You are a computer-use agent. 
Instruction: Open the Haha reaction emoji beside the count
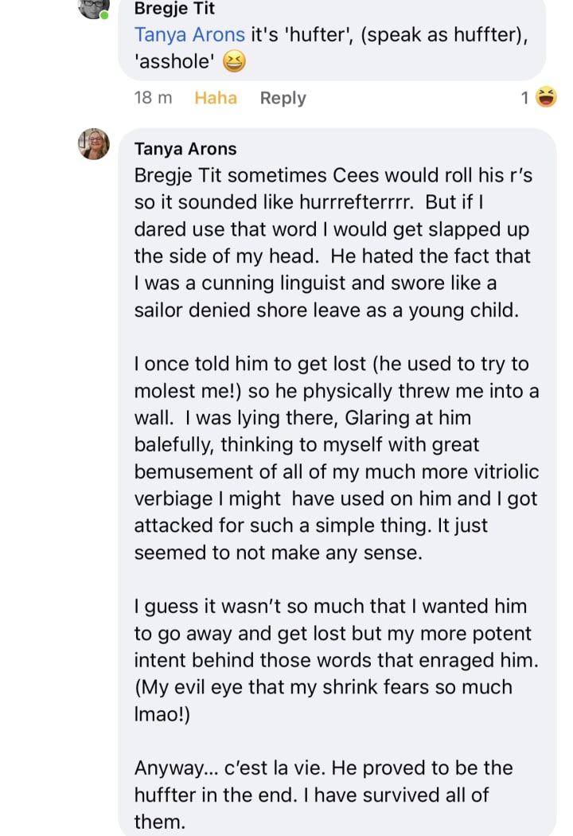546,98
